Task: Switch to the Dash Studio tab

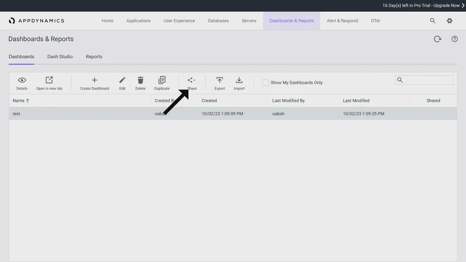Action: (60, 56)
